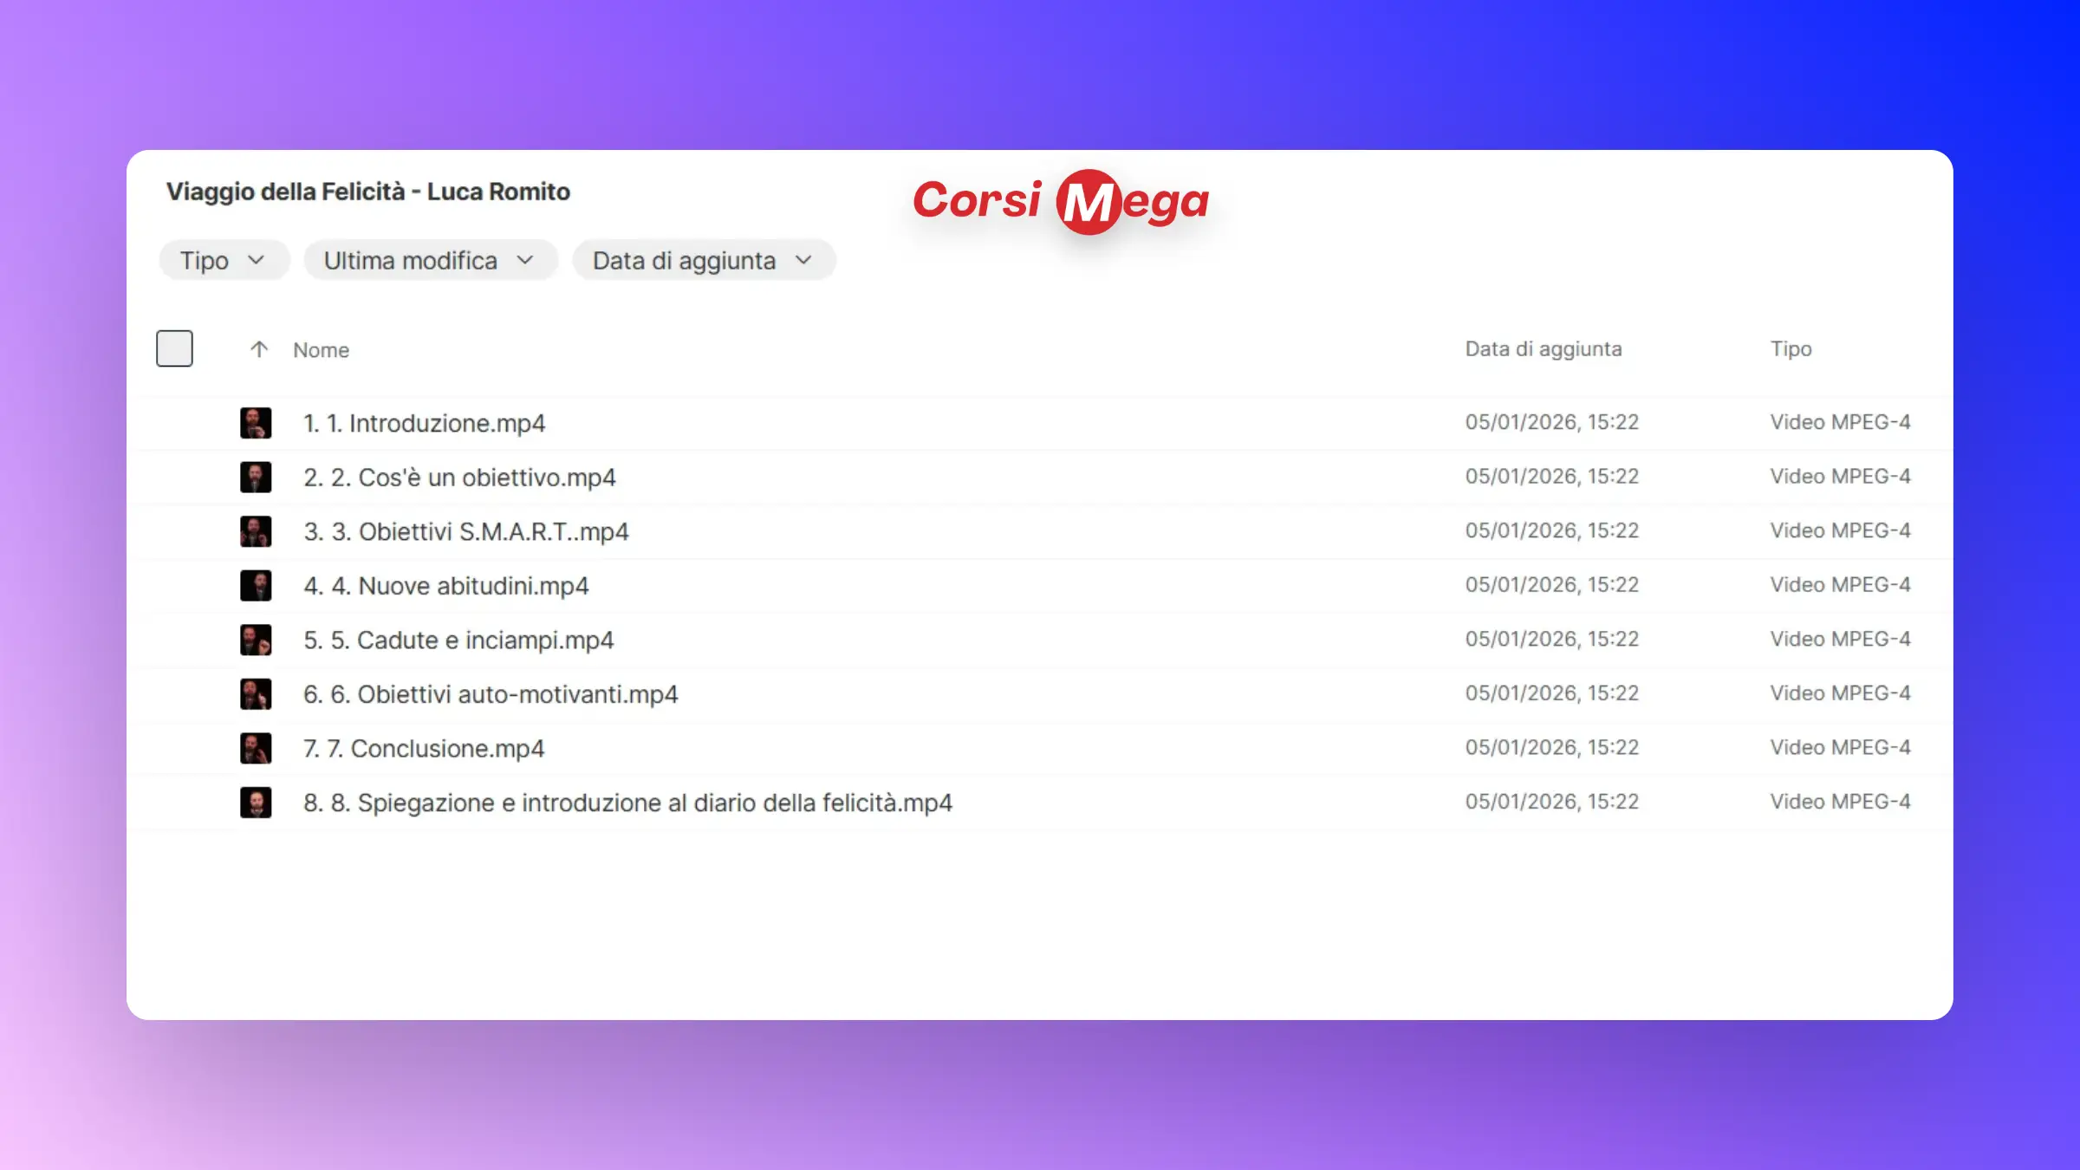Select the 3. 3. Obiettivi S.M.A.R.T. file name
The width and height of the screenshot is (2080, 1170).
[465, 531]
